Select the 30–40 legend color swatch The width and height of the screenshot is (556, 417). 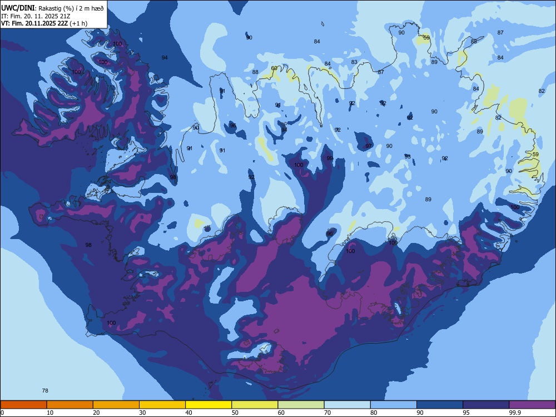(x=162, y=405)
